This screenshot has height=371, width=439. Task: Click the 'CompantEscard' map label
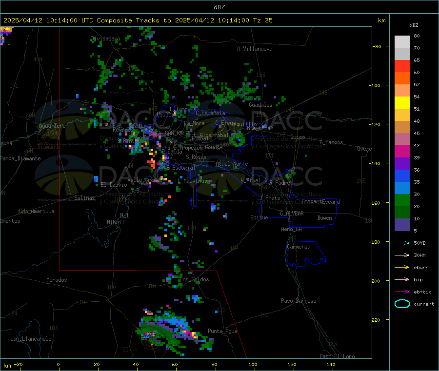point(320,201)
